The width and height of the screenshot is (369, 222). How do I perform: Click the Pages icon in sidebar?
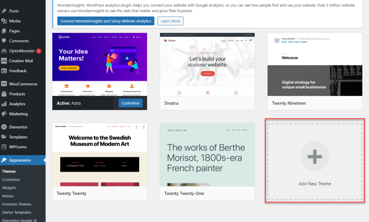coord(4,31)
